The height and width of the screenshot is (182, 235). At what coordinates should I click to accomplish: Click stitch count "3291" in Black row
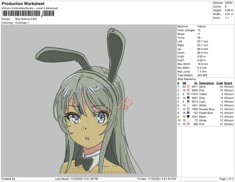coord(195,116)
